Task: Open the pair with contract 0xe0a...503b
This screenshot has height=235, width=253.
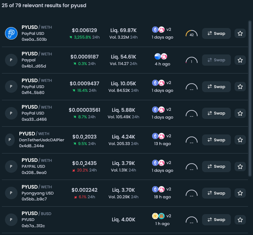Action: pyautogui.click(x=34, y=40)
